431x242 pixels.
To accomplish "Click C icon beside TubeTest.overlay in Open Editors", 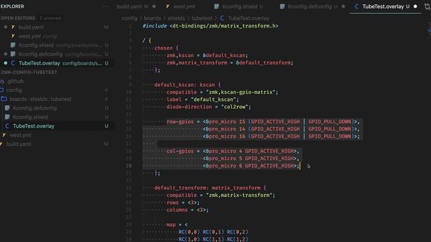I will click(x=13, y=63).
